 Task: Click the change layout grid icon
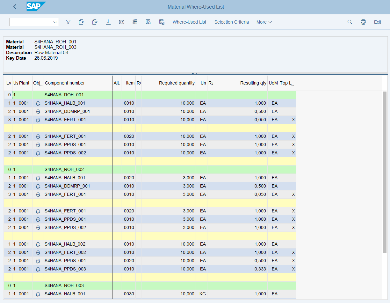[148, 22]
